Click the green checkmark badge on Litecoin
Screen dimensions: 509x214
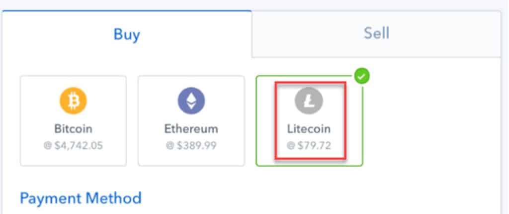pyautogui.click(x=362, y=77)
